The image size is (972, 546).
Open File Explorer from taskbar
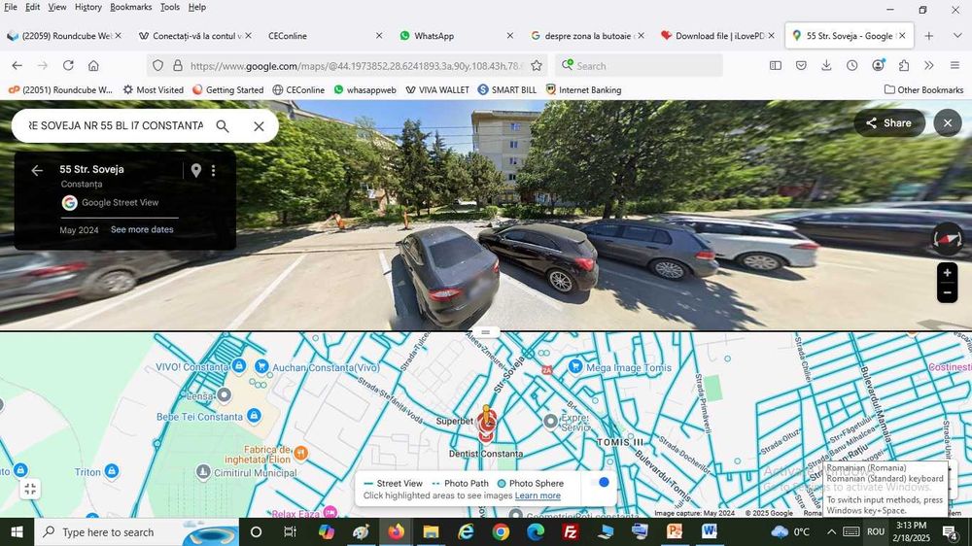[x=431, y=531]
